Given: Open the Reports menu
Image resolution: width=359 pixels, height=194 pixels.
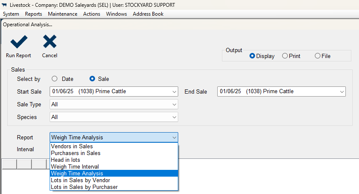Looking at the screenshot, I should click(x=34, y=14).
